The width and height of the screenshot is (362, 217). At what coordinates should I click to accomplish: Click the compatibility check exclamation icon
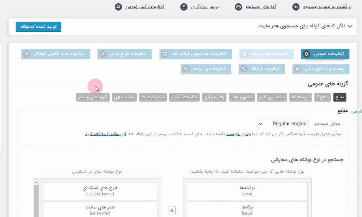184,7
